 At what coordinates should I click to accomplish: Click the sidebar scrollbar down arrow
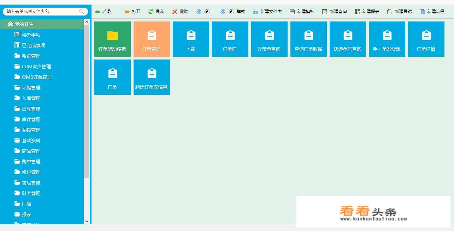point(87,221)
